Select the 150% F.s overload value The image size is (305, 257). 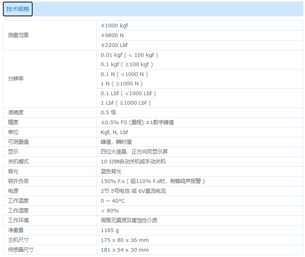[x=153, y=181]
